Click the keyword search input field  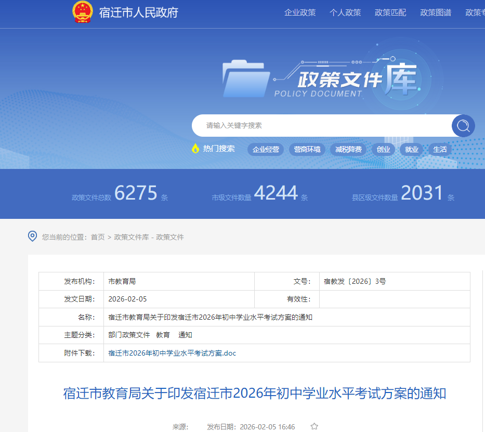322,125
